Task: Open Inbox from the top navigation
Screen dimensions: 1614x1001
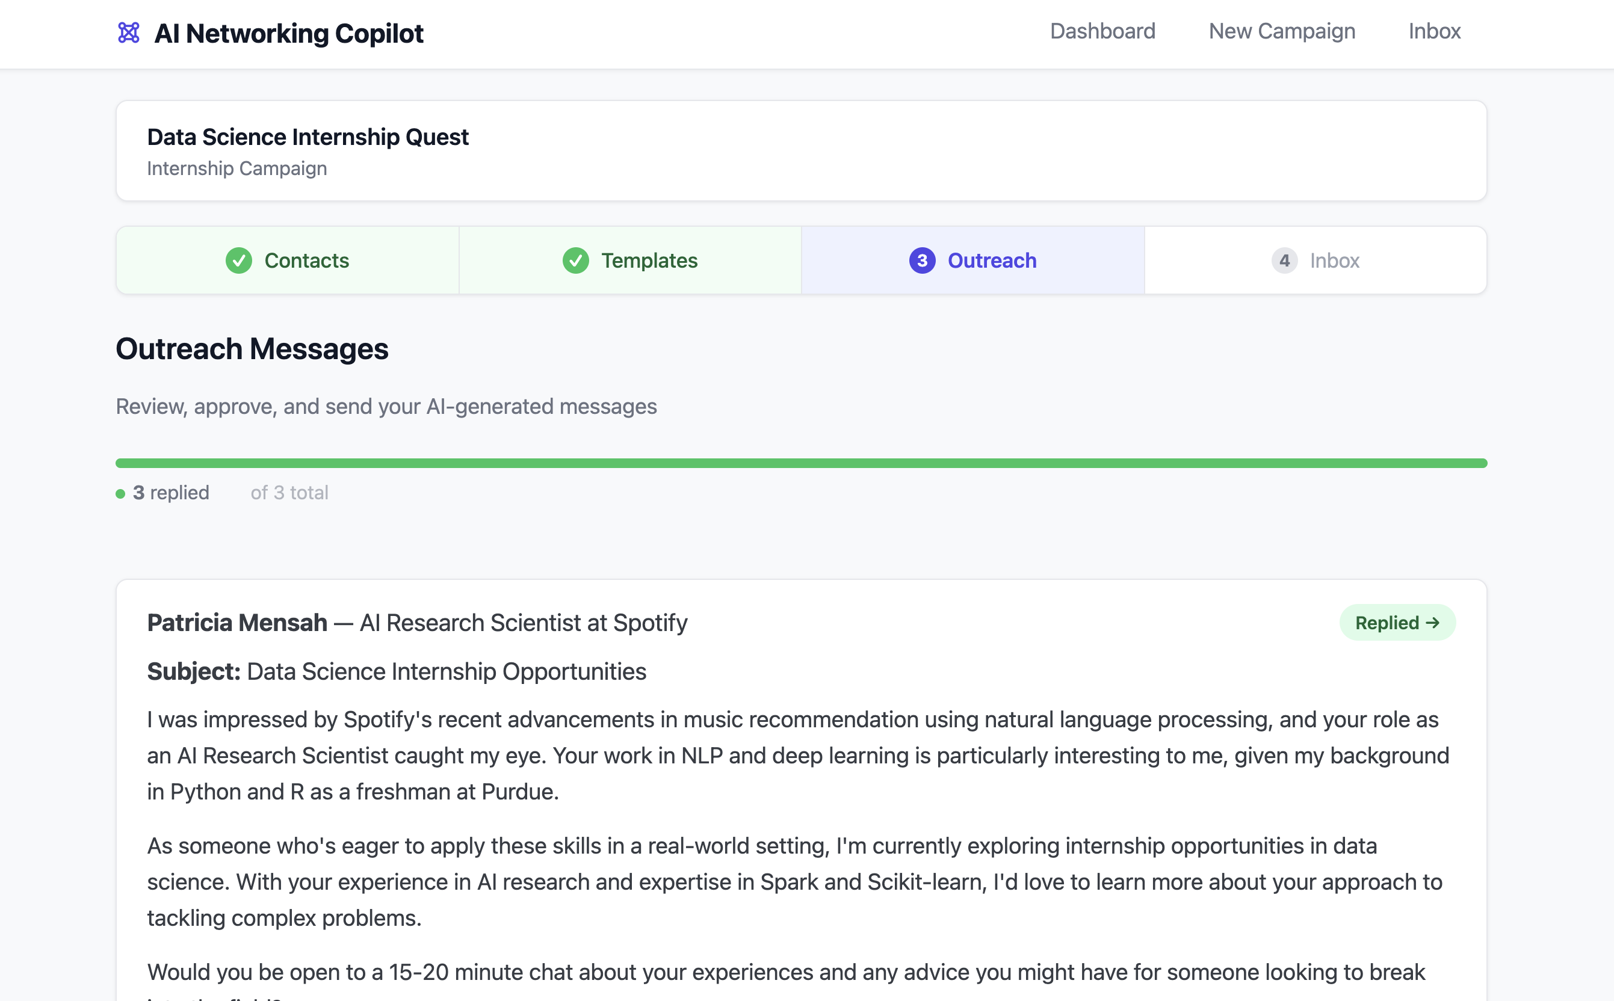Action: (1434, 31)
